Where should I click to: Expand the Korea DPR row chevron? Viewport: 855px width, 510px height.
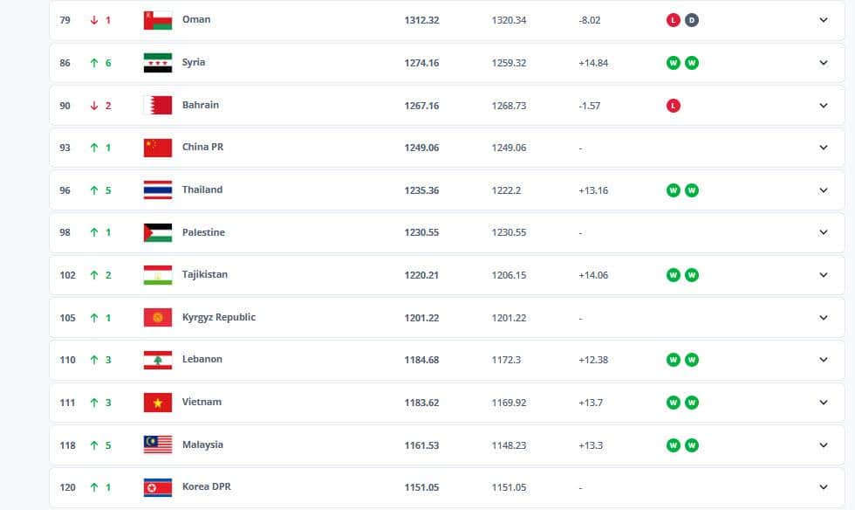point(823,487)
